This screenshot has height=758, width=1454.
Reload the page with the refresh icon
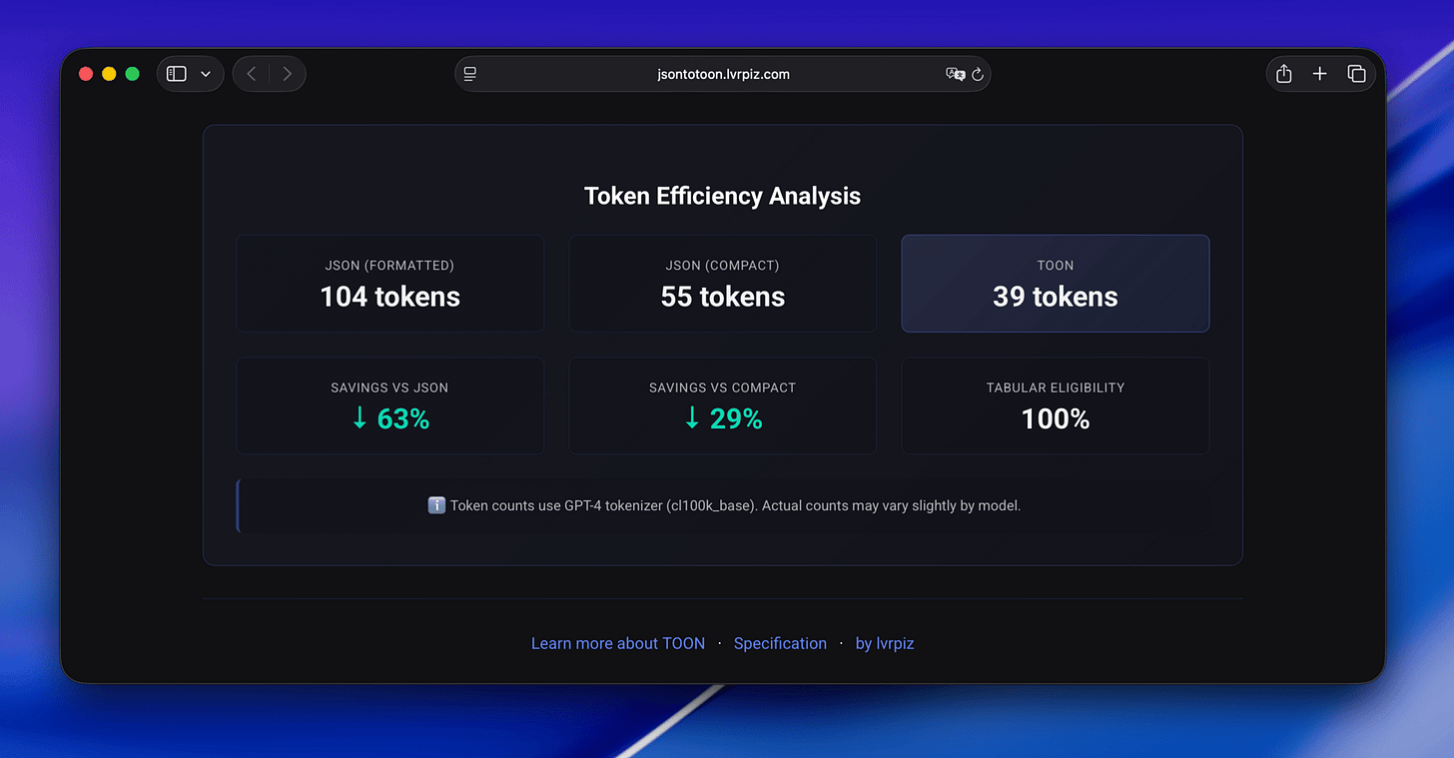(978, 74)
